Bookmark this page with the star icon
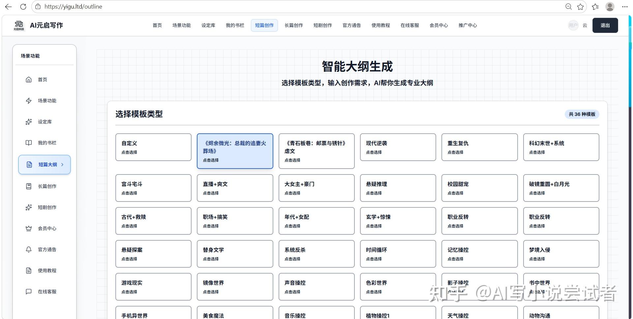 (x=581, y=7)
